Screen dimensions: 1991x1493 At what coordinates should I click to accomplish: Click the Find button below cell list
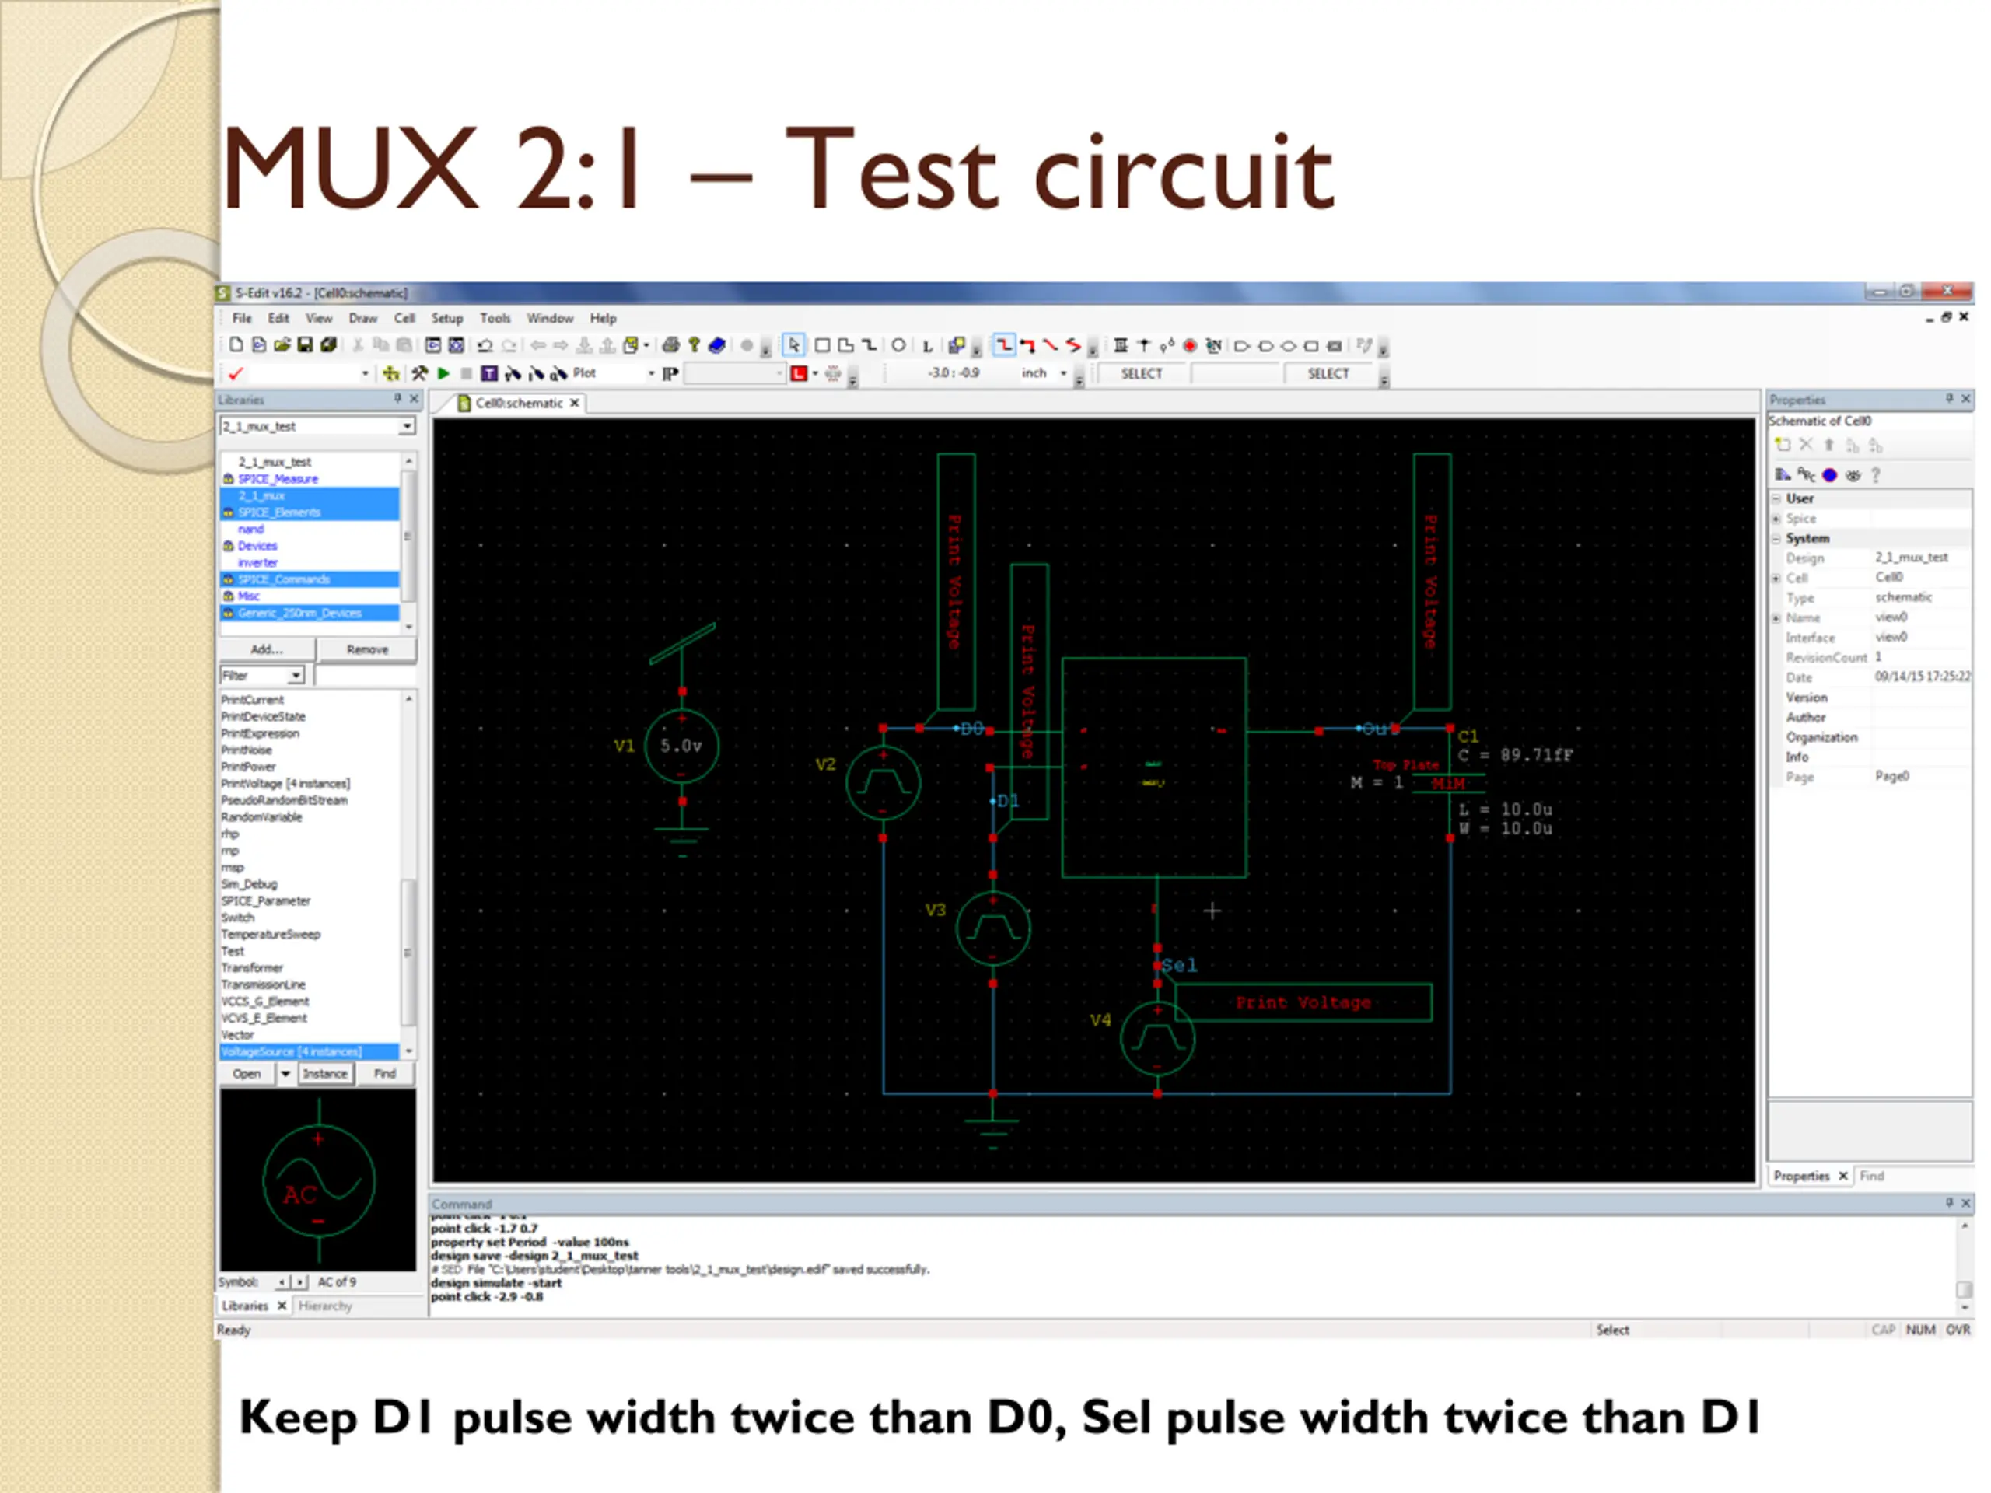click(385, 1074)
